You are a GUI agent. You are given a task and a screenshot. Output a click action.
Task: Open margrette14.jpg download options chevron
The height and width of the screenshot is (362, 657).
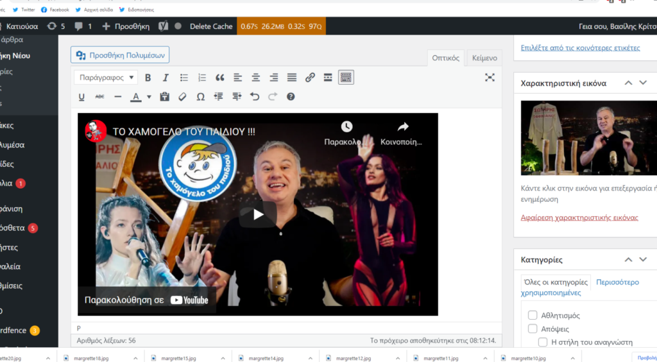pyautogui.click(x=310, y=358)
